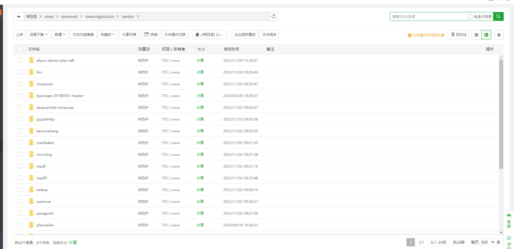
Task: Sort by 修改时间 column header
Action: click(231, 49)
